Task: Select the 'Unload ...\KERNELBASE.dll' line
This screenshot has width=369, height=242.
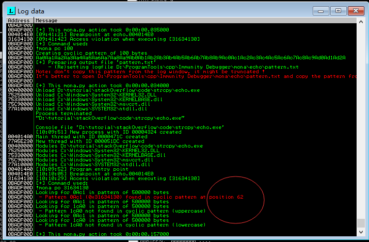Action: click(99, 100)
